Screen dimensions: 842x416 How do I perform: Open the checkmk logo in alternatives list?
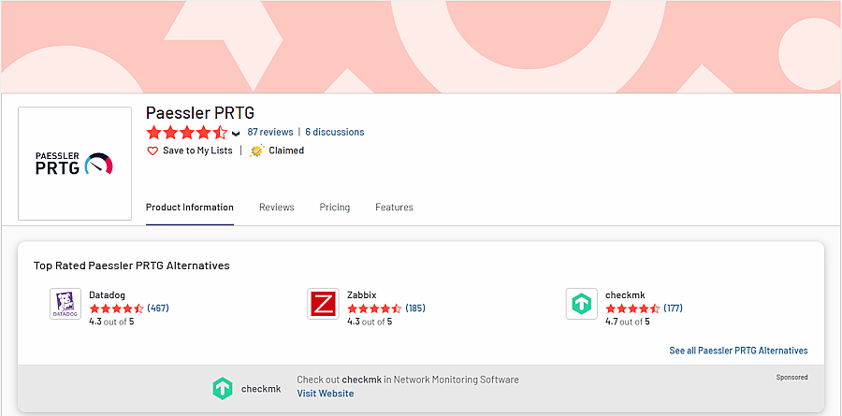(582, 304)
